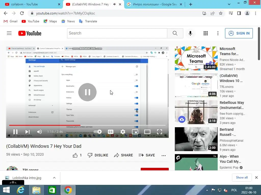The width and height of the screenshot is (261, 195).
Task: Open player settings gear
Action: tap(123, 132)
